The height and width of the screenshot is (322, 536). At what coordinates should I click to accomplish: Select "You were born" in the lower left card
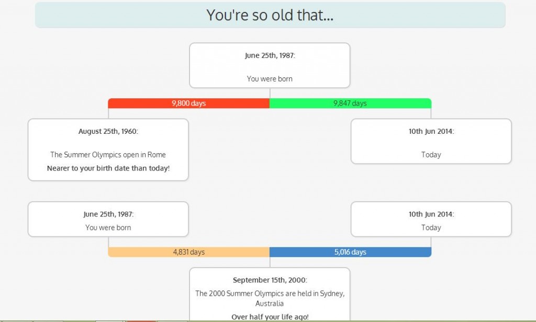108,228
